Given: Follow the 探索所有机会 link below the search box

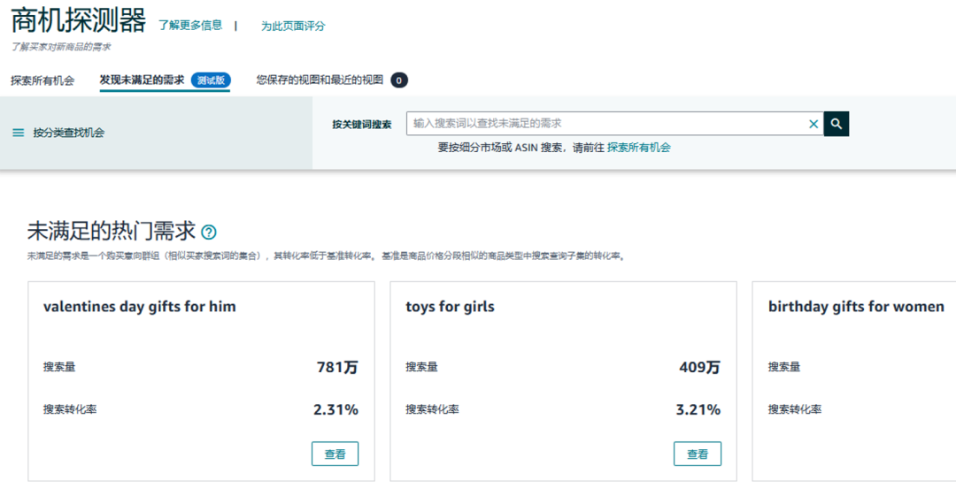Looking at the screenshot, I should [x=638, y=148].
